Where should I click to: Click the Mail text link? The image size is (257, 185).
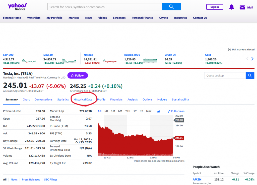click(x=250, y=7)
